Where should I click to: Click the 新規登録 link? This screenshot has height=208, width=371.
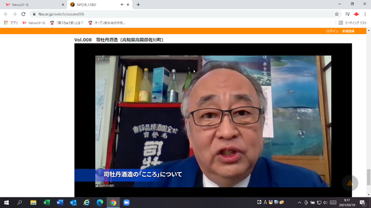[x=348, y=31]
